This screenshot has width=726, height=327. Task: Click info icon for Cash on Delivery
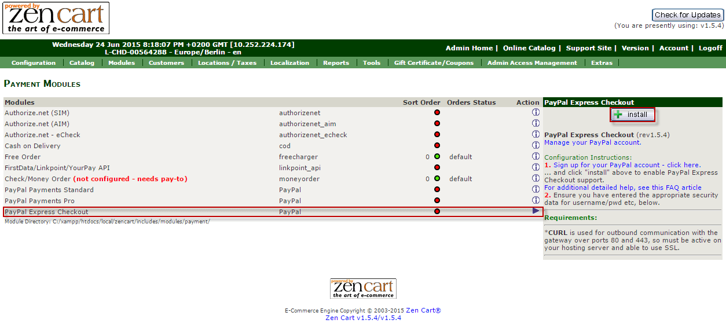point(536,146)
